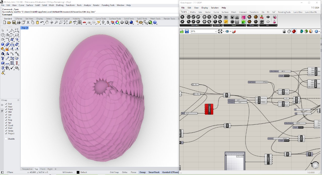Toggle the Perp osnap checkbox

pos(6,120)
